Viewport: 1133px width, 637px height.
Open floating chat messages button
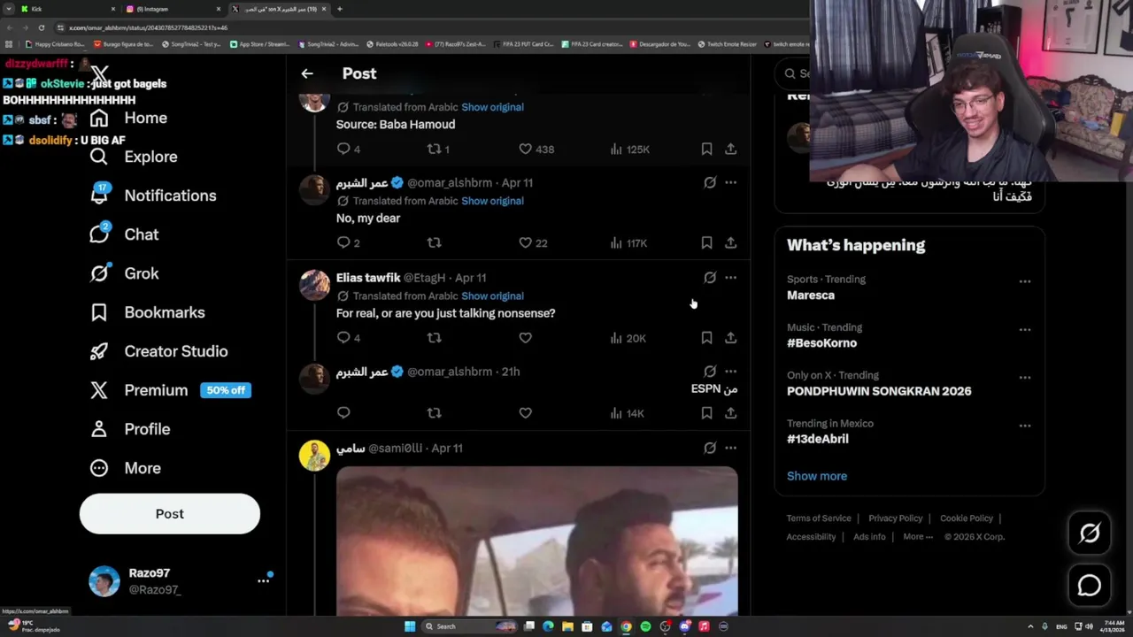[1089, 585]
